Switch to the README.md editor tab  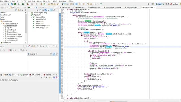(x=64, y=7)
